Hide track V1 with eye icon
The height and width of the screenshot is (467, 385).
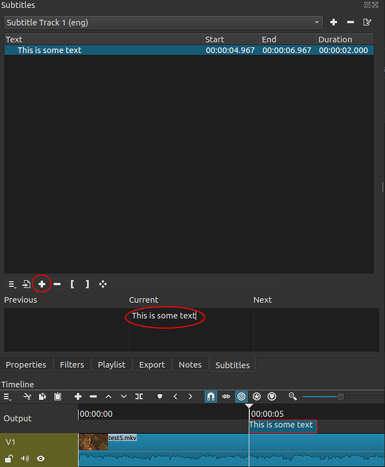click(40, 458)
